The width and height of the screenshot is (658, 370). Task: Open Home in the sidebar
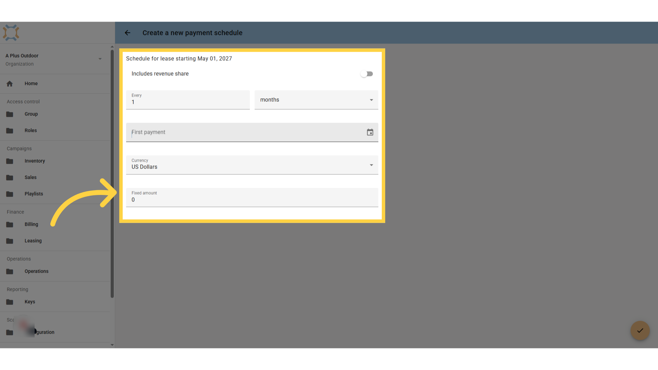pyautogui.click(x=55, y=84)
